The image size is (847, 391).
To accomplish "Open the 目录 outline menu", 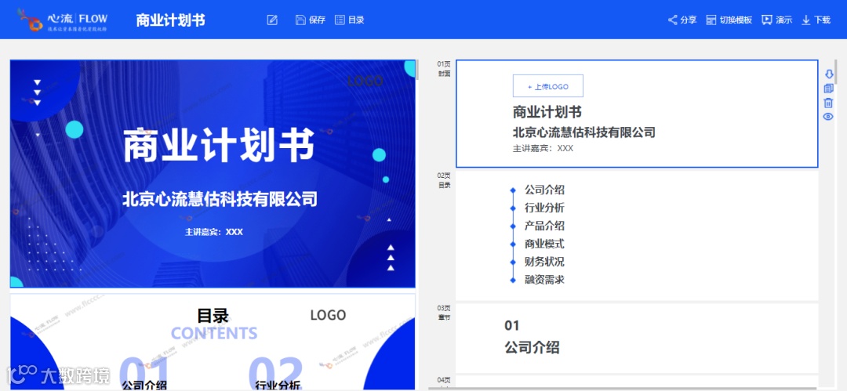I will coord(350,20).
